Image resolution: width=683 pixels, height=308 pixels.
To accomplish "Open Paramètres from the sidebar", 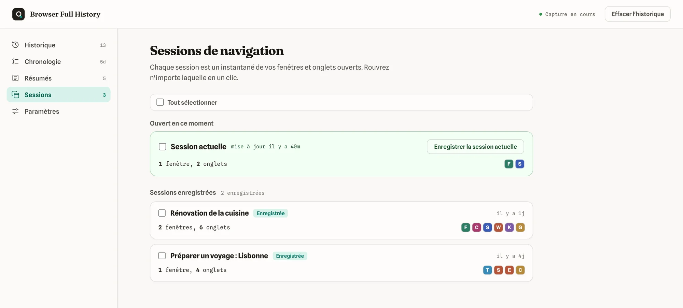I will [x=59, y=112].
